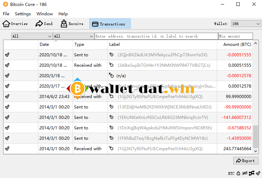Click the wallet encryption lock icon
The image size is (262, 178).
[x=238, y=173]
